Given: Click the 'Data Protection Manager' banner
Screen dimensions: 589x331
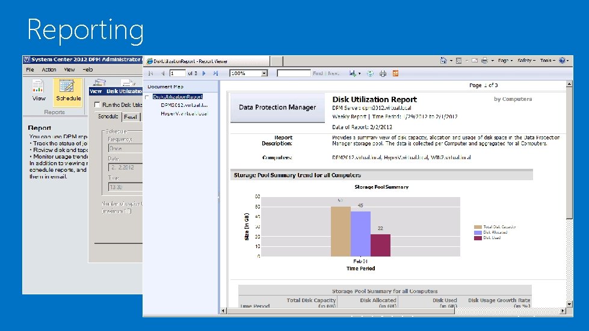Looking at the screenshot, I should pyautogui.click(x=277, y=108).
